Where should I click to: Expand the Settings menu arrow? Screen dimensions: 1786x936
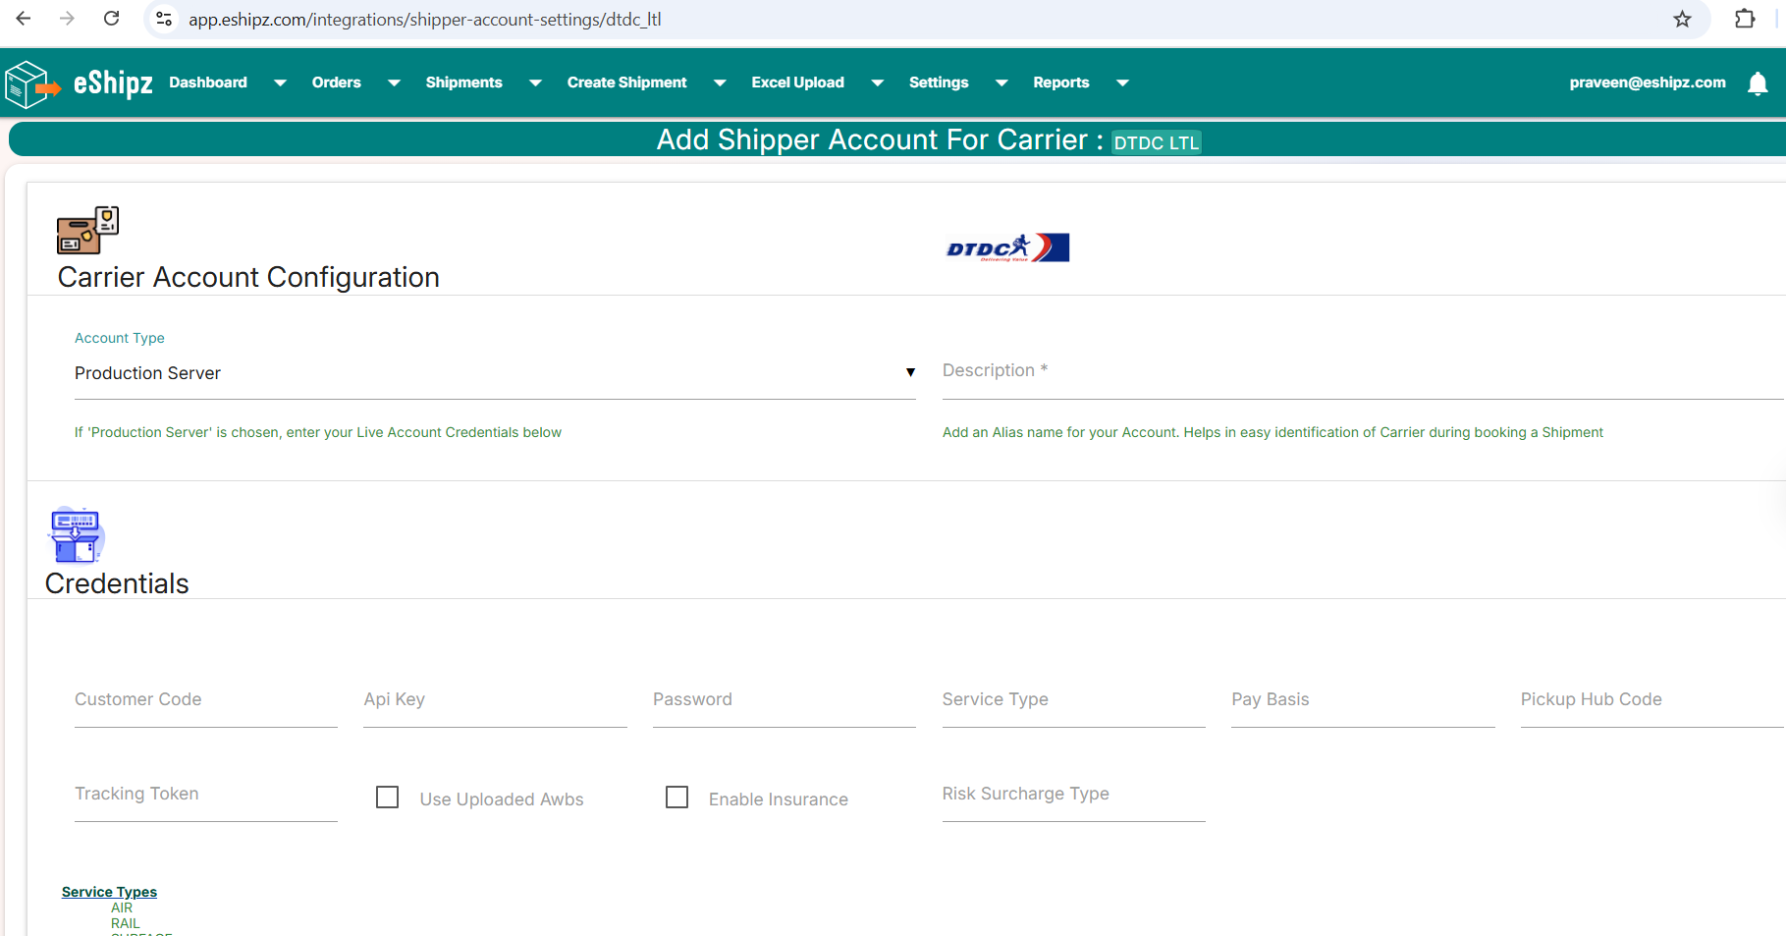(x=1001, y=83)
